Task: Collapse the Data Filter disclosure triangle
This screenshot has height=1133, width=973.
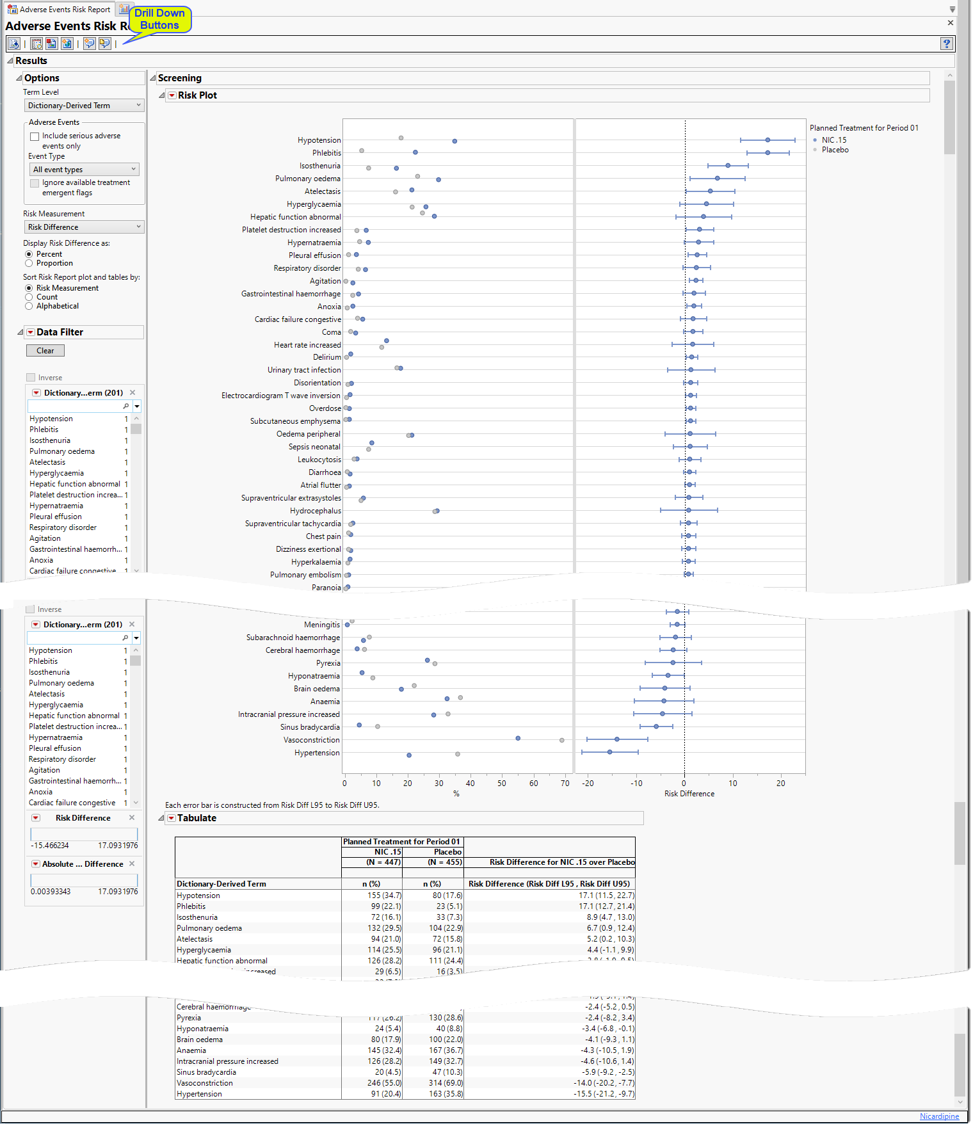Action: pyautogui.click(x=20, y=332)
